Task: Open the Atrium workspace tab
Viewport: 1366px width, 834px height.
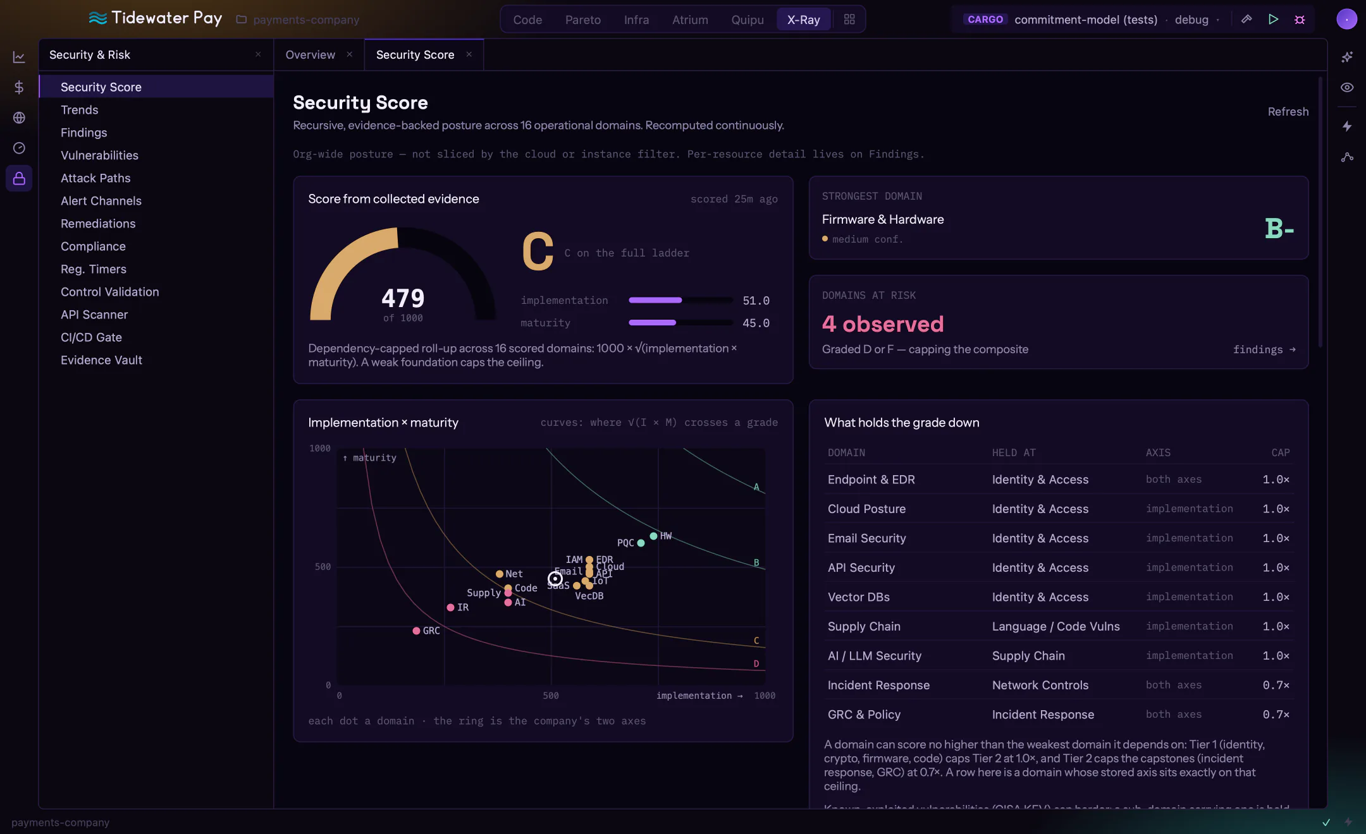Action: [x=690, y=20]
